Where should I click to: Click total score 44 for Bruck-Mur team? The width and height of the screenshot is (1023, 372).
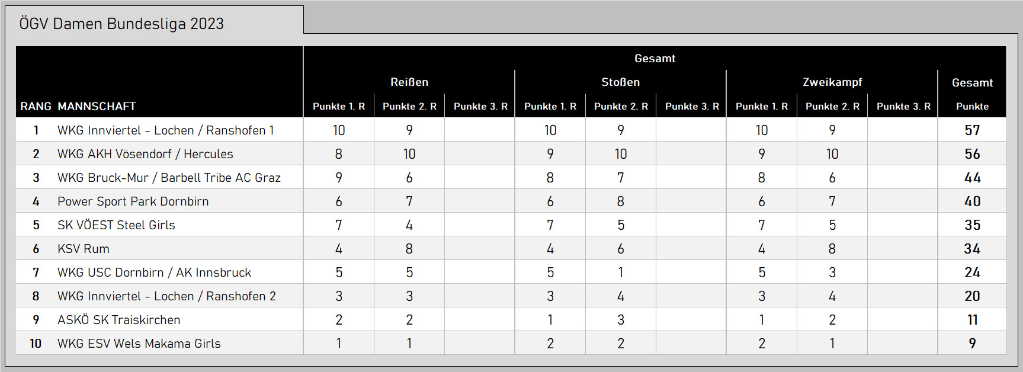tap(972, 178)
